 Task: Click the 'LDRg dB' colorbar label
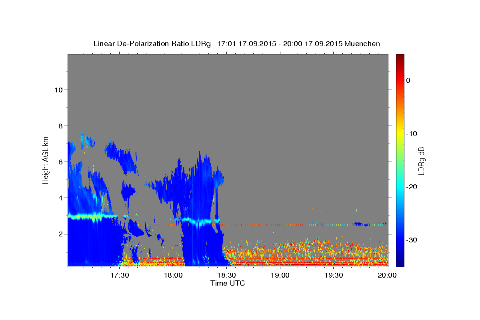(x=421, y=160)
